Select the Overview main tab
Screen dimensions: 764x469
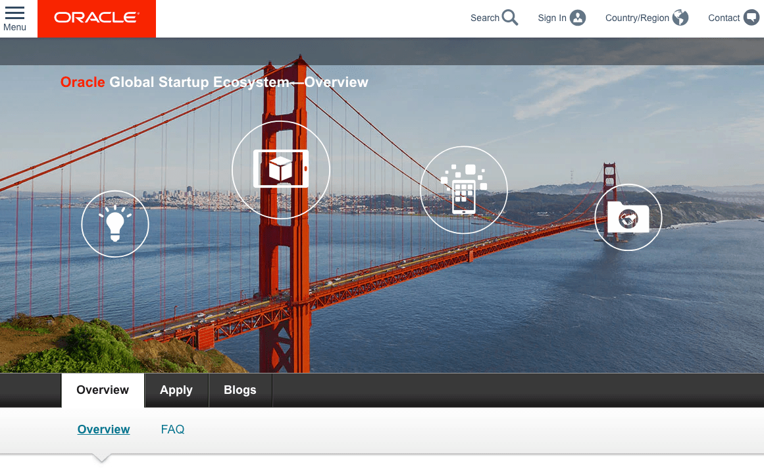103,390
